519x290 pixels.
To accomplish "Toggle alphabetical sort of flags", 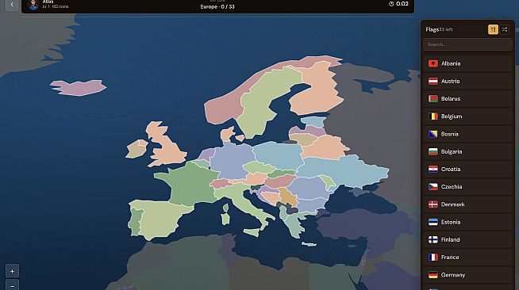I will pyautogui.click(x=493, y=30).
